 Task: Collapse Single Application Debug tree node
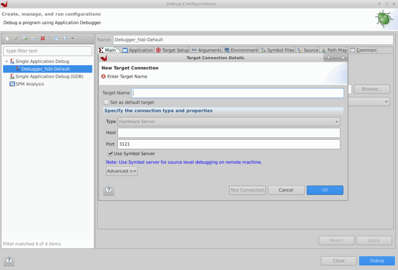[x=6, y=62]
